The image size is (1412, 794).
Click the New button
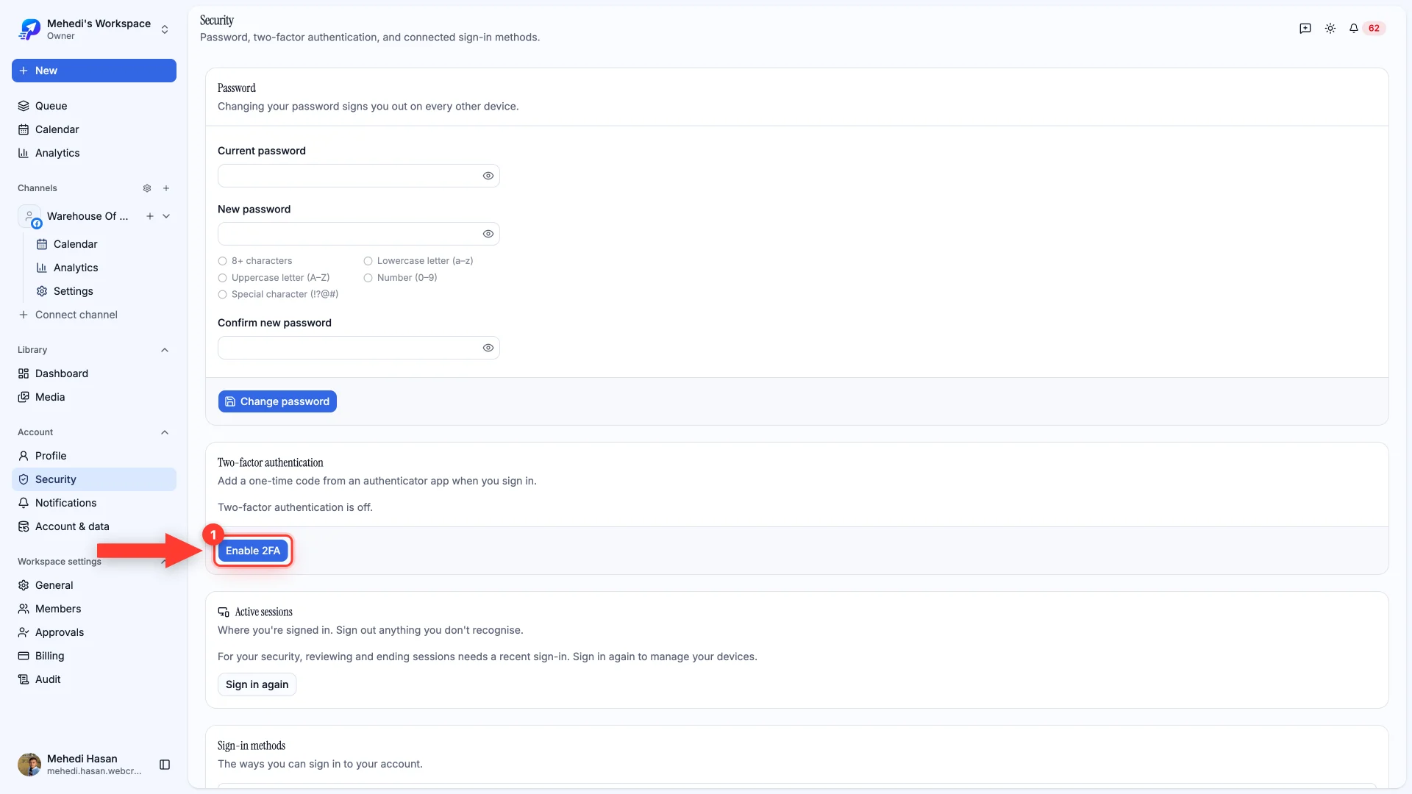pos(94,71)
